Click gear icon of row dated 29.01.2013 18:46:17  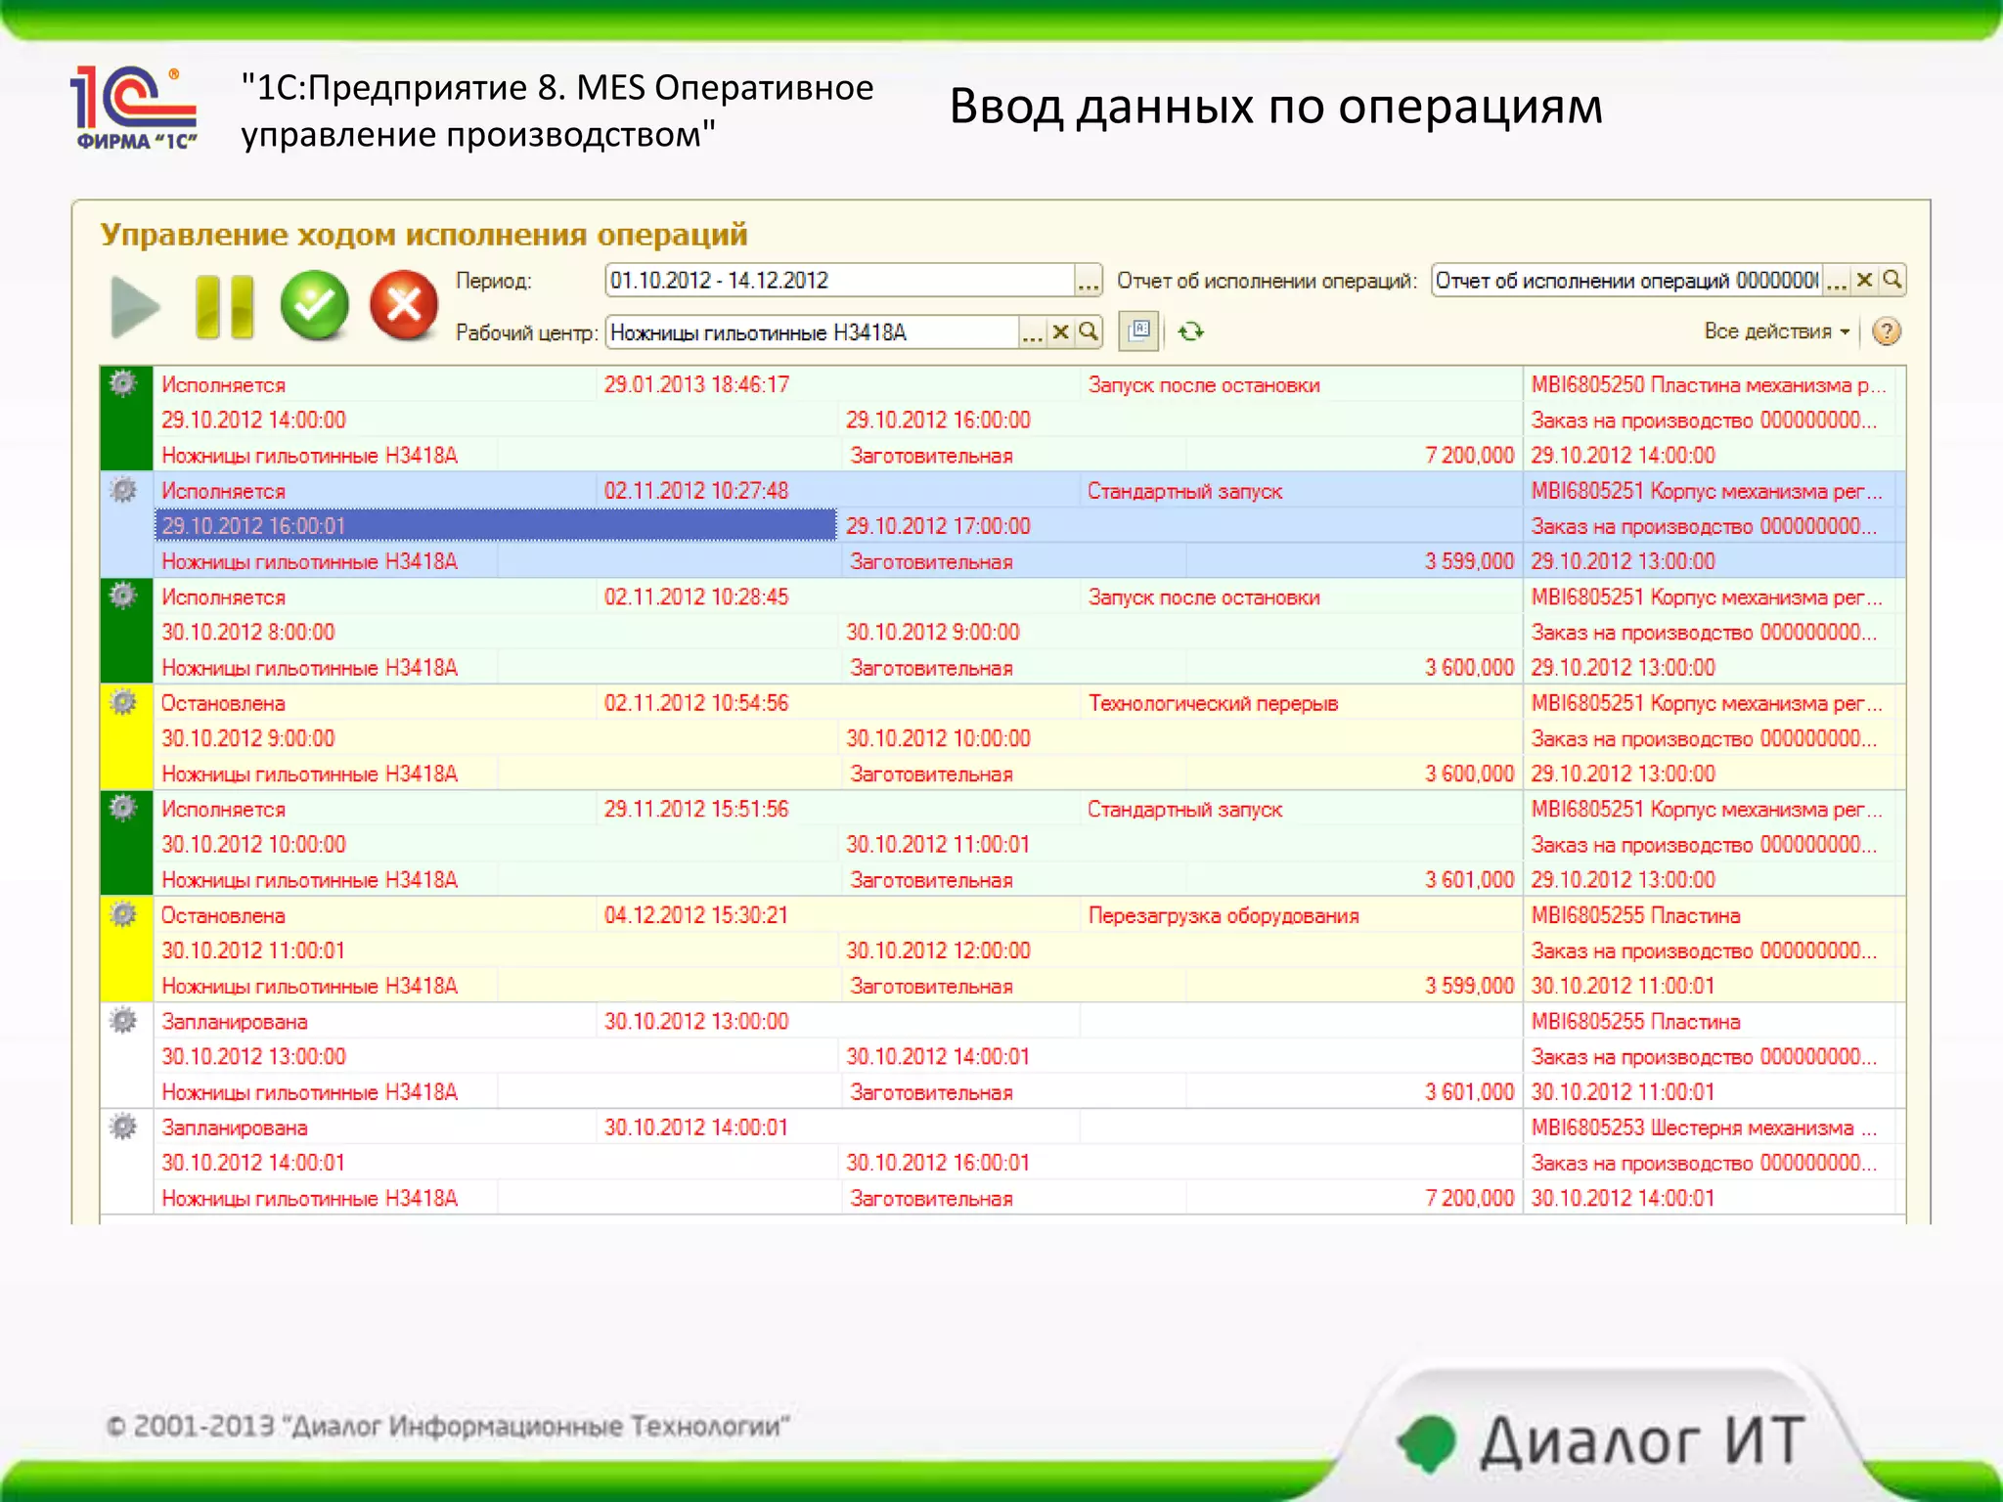123,383
